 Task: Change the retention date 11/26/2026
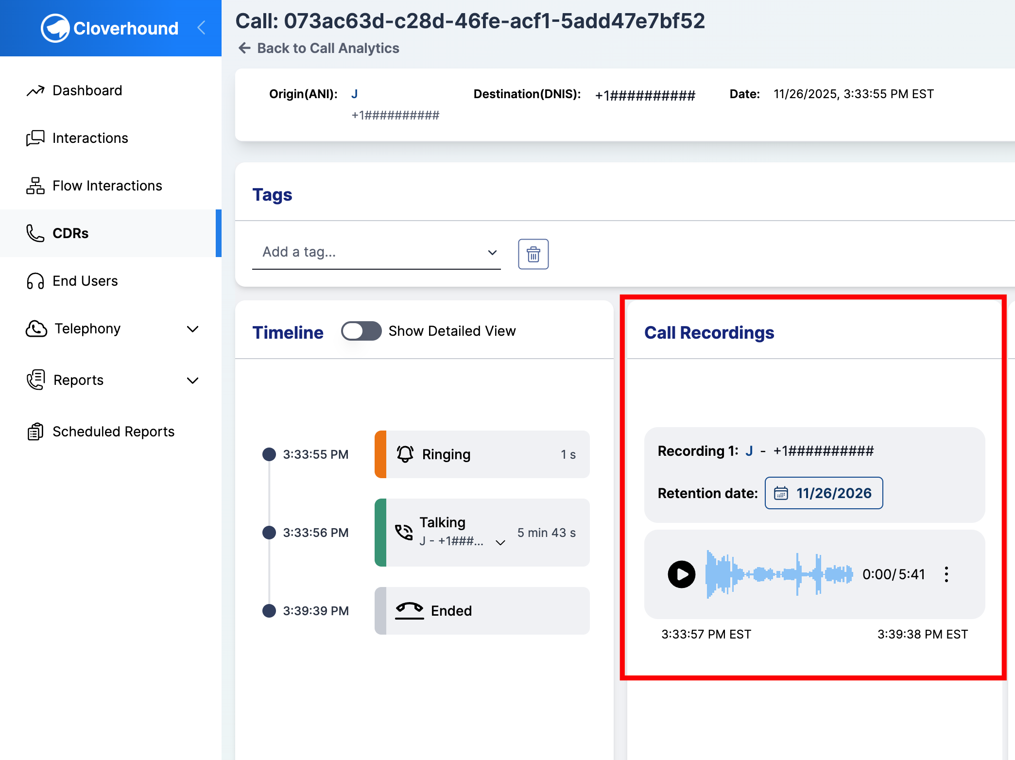click(824, 493)
